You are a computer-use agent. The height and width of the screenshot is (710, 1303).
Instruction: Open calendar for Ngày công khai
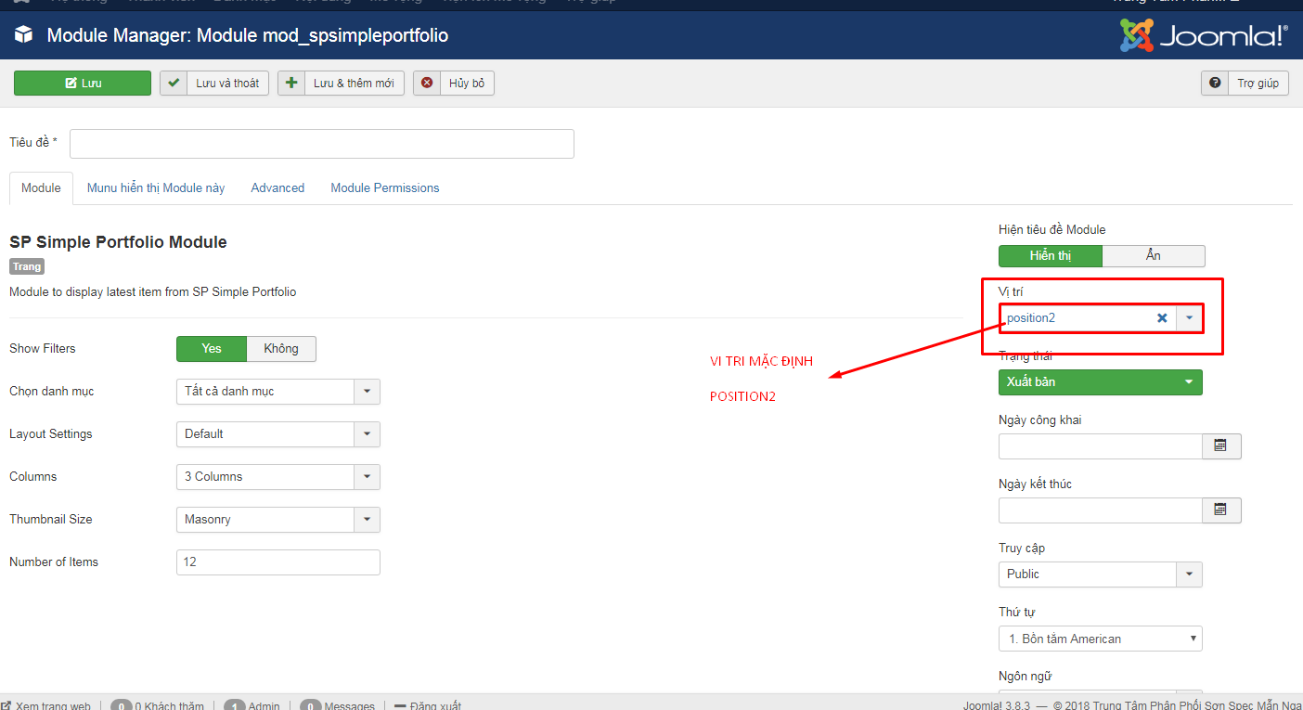click(x=1221, y=446)
